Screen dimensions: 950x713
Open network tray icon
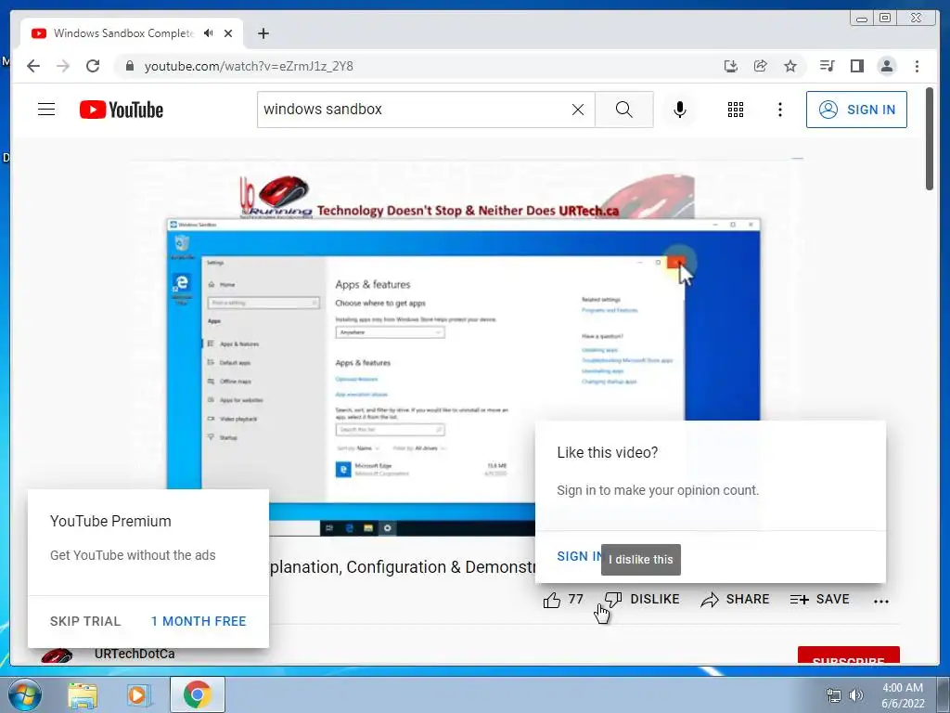(834, 695)
